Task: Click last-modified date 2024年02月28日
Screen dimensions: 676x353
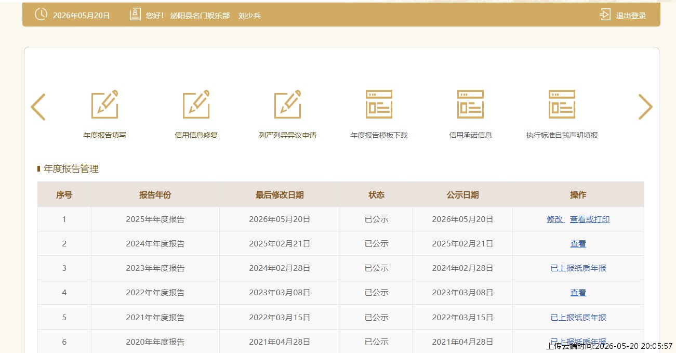Action: (280, 268)
